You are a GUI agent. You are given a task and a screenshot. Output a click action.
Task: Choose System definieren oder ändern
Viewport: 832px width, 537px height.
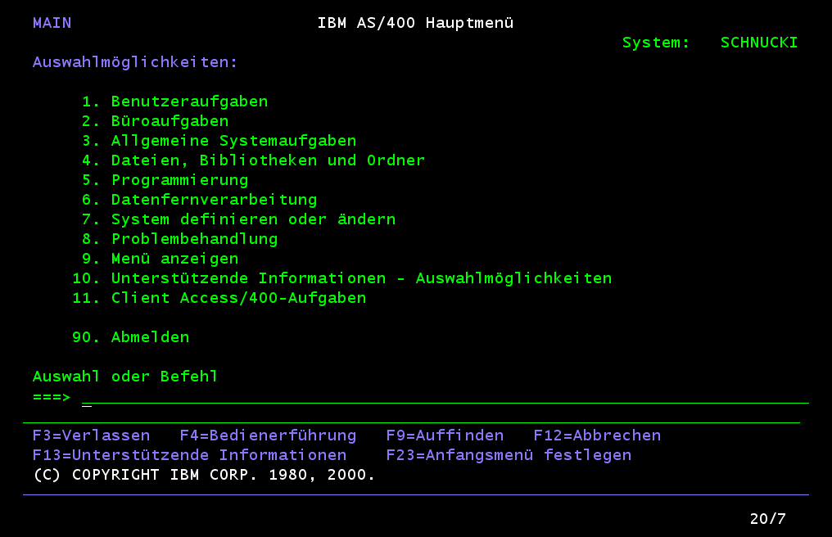[x=239, y=219]
